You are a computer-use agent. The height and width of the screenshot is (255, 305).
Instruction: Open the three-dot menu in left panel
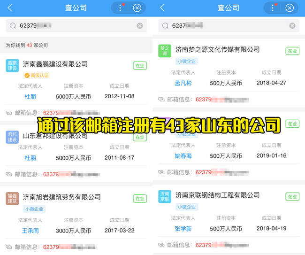120,8
